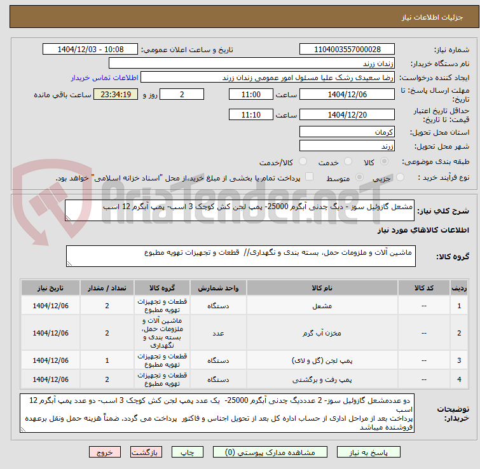Select the کالا/خدمت radio button

click(303, 161)
